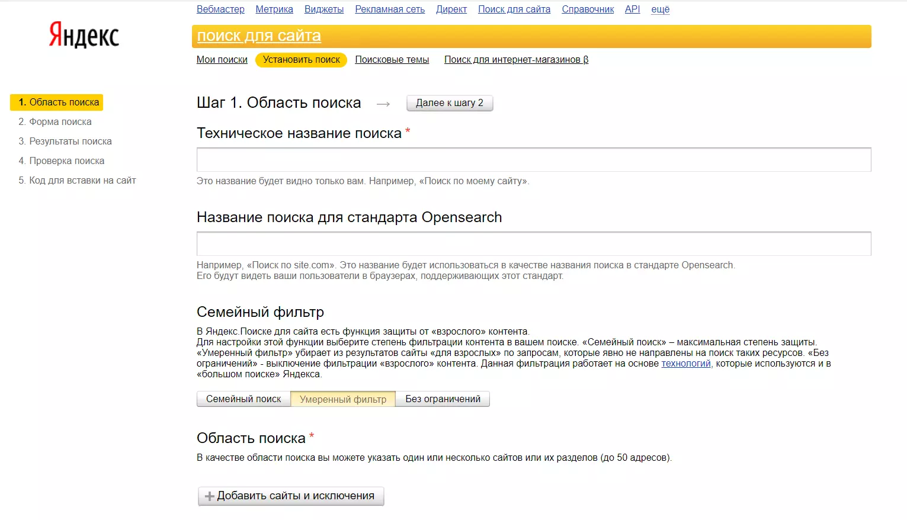Go to step 5. Код для вставки на сайт
907x520 pixels.
tap(77, 181)
